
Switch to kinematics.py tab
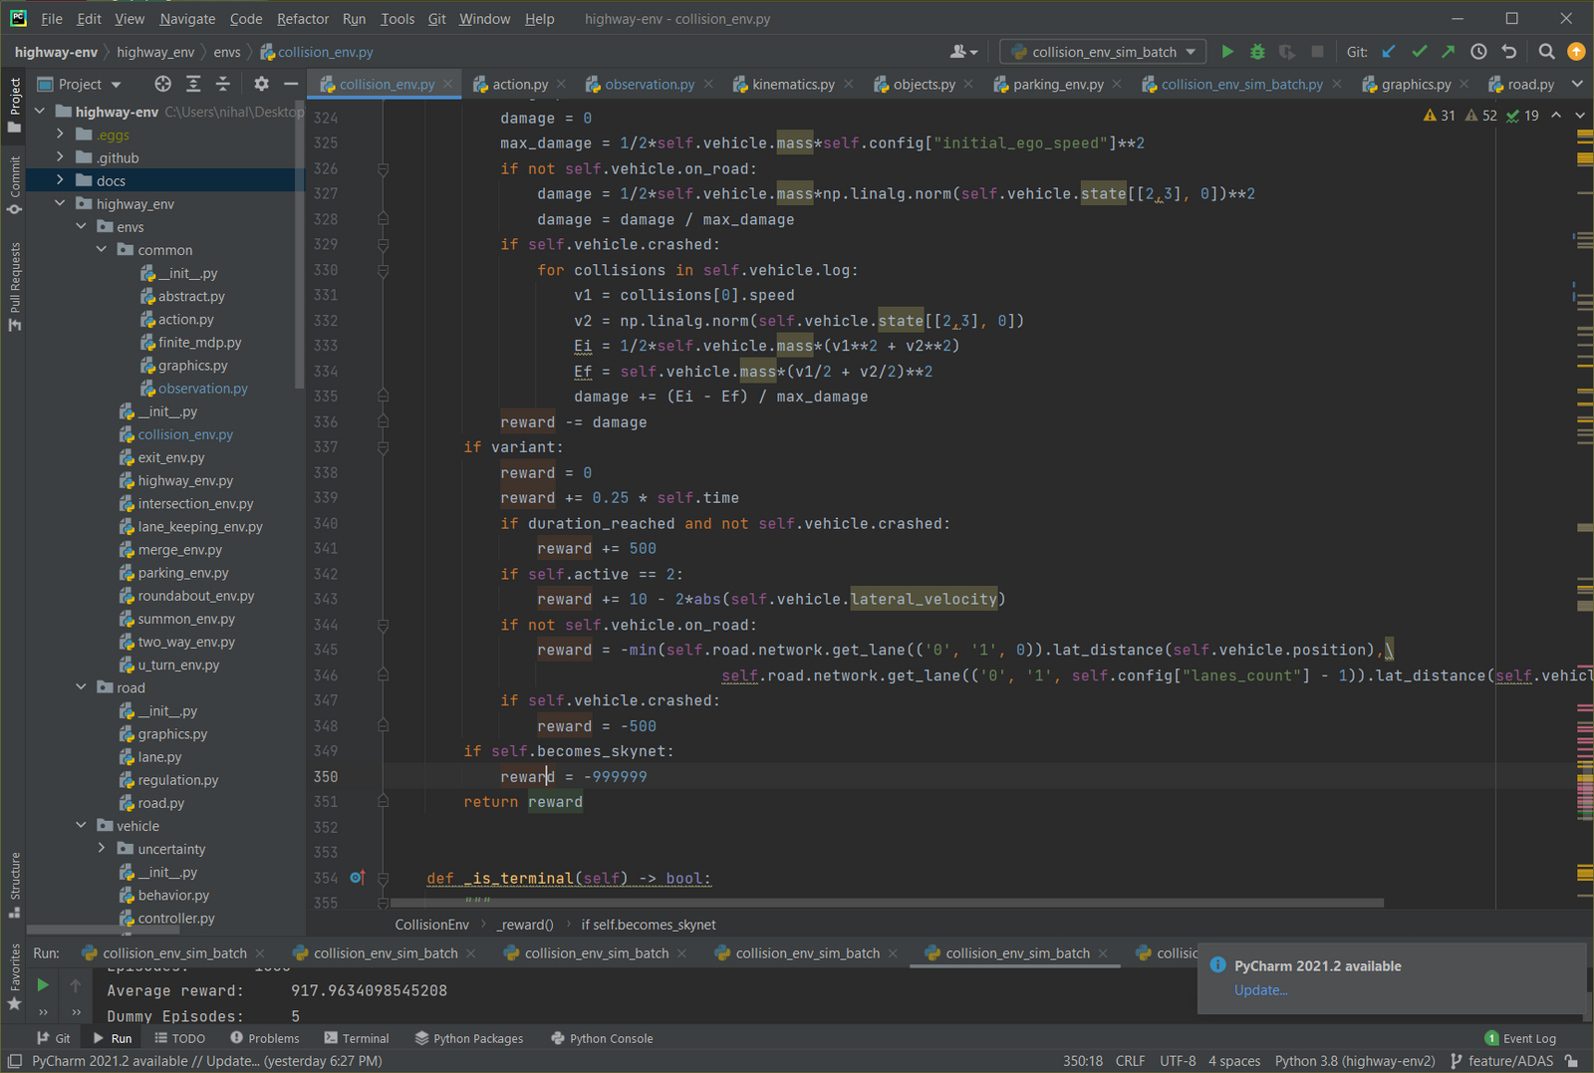tap(793, 84)
